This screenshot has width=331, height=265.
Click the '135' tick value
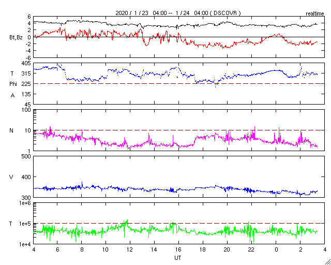(x=26, y=94)
